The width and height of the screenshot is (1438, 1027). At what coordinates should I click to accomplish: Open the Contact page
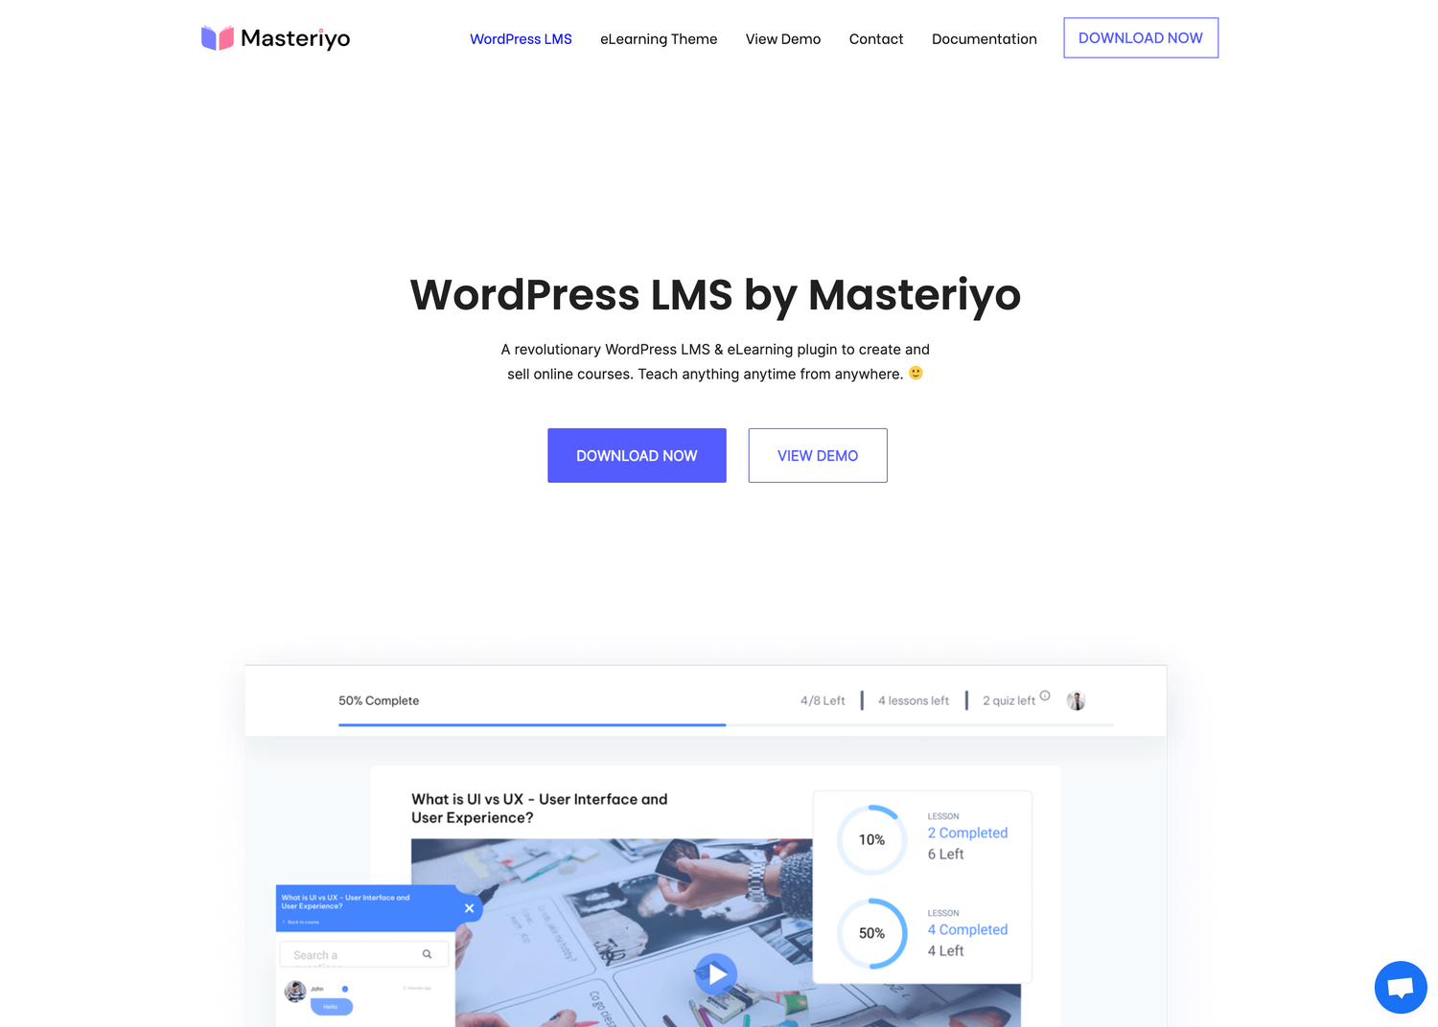(876, 39)
